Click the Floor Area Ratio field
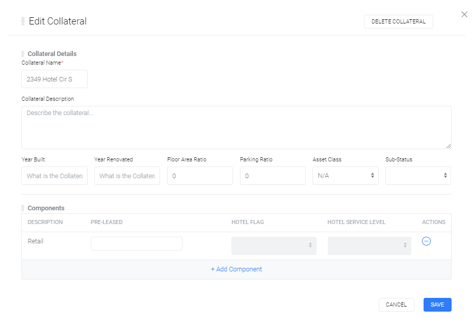This screenshot has width=473, height=333. point(200,176)
